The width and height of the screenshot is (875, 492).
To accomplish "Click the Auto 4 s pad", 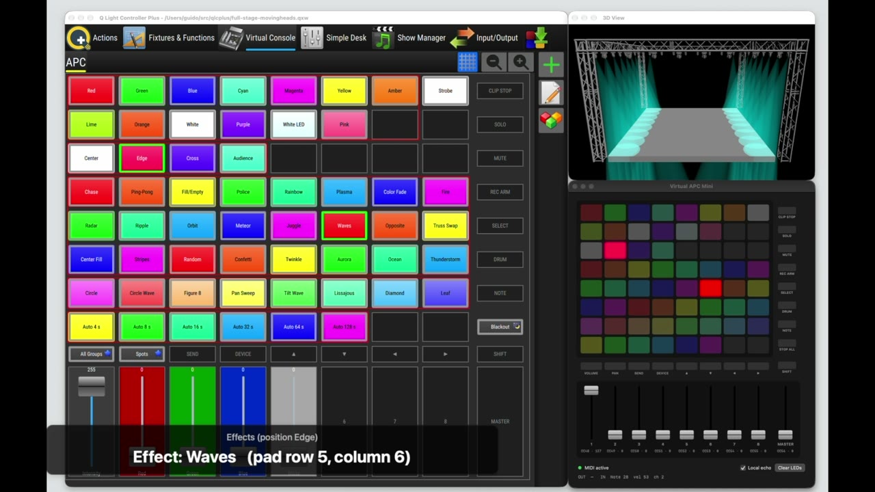I will point(92,327).
